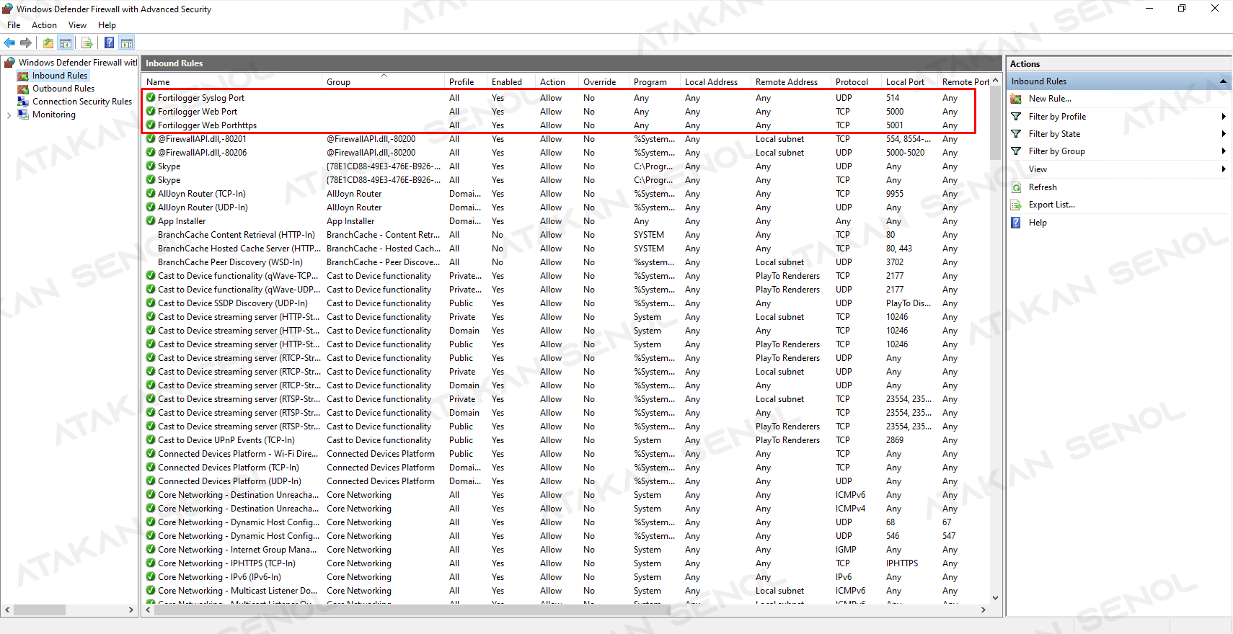The width and height of the screenshot is (1233, 634).
Task: Select the Skype UDP rule row
Action: (566, 166)
